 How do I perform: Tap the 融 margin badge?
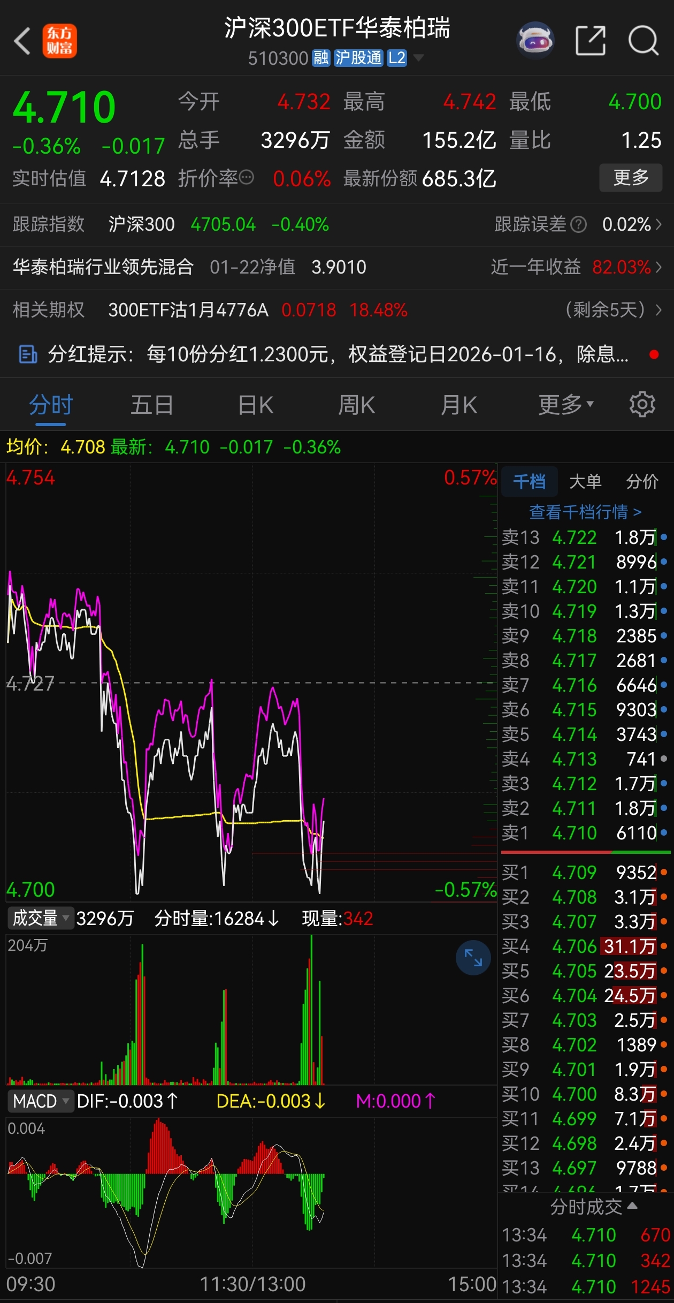(321, 58)
